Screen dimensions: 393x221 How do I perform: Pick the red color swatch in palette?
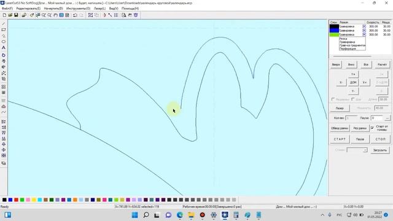[x=17, y=200]
